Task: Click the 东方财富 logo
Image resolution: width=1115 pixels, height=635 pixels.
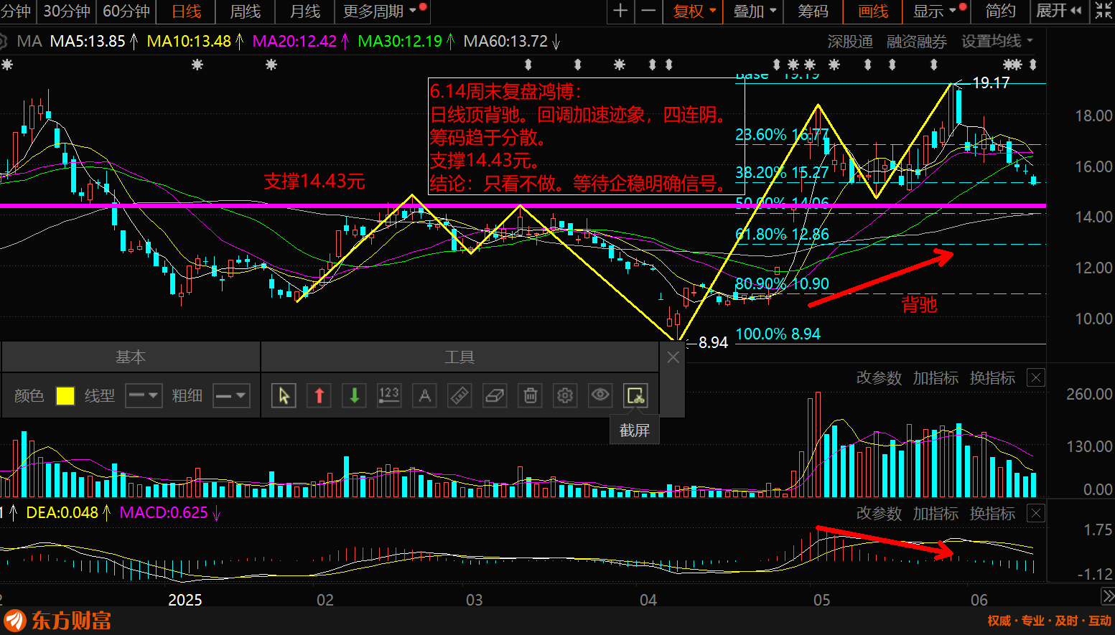Action: pos(57,621)
